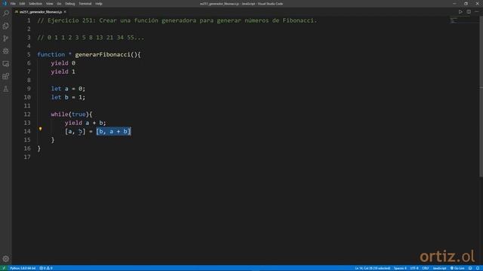Change language mode JavaScript
This screenshot has width=483, height=271.
[439, 268]
